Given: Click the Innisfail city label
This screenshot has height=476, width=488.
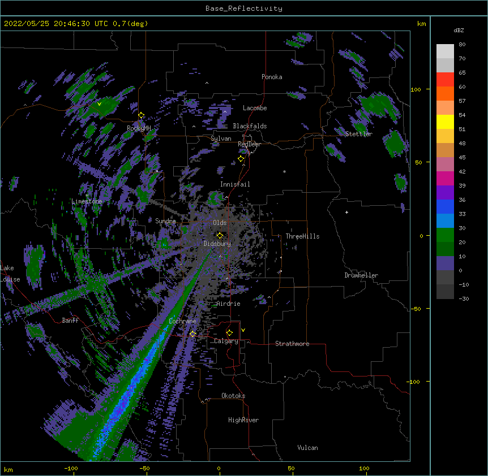Looking at the screenshot, I should coord(235,184).
